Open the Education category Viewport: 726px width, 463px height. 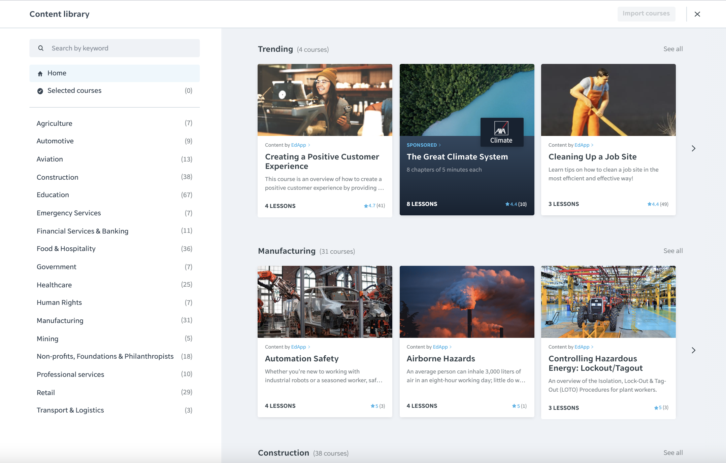(x=114, y=195)
